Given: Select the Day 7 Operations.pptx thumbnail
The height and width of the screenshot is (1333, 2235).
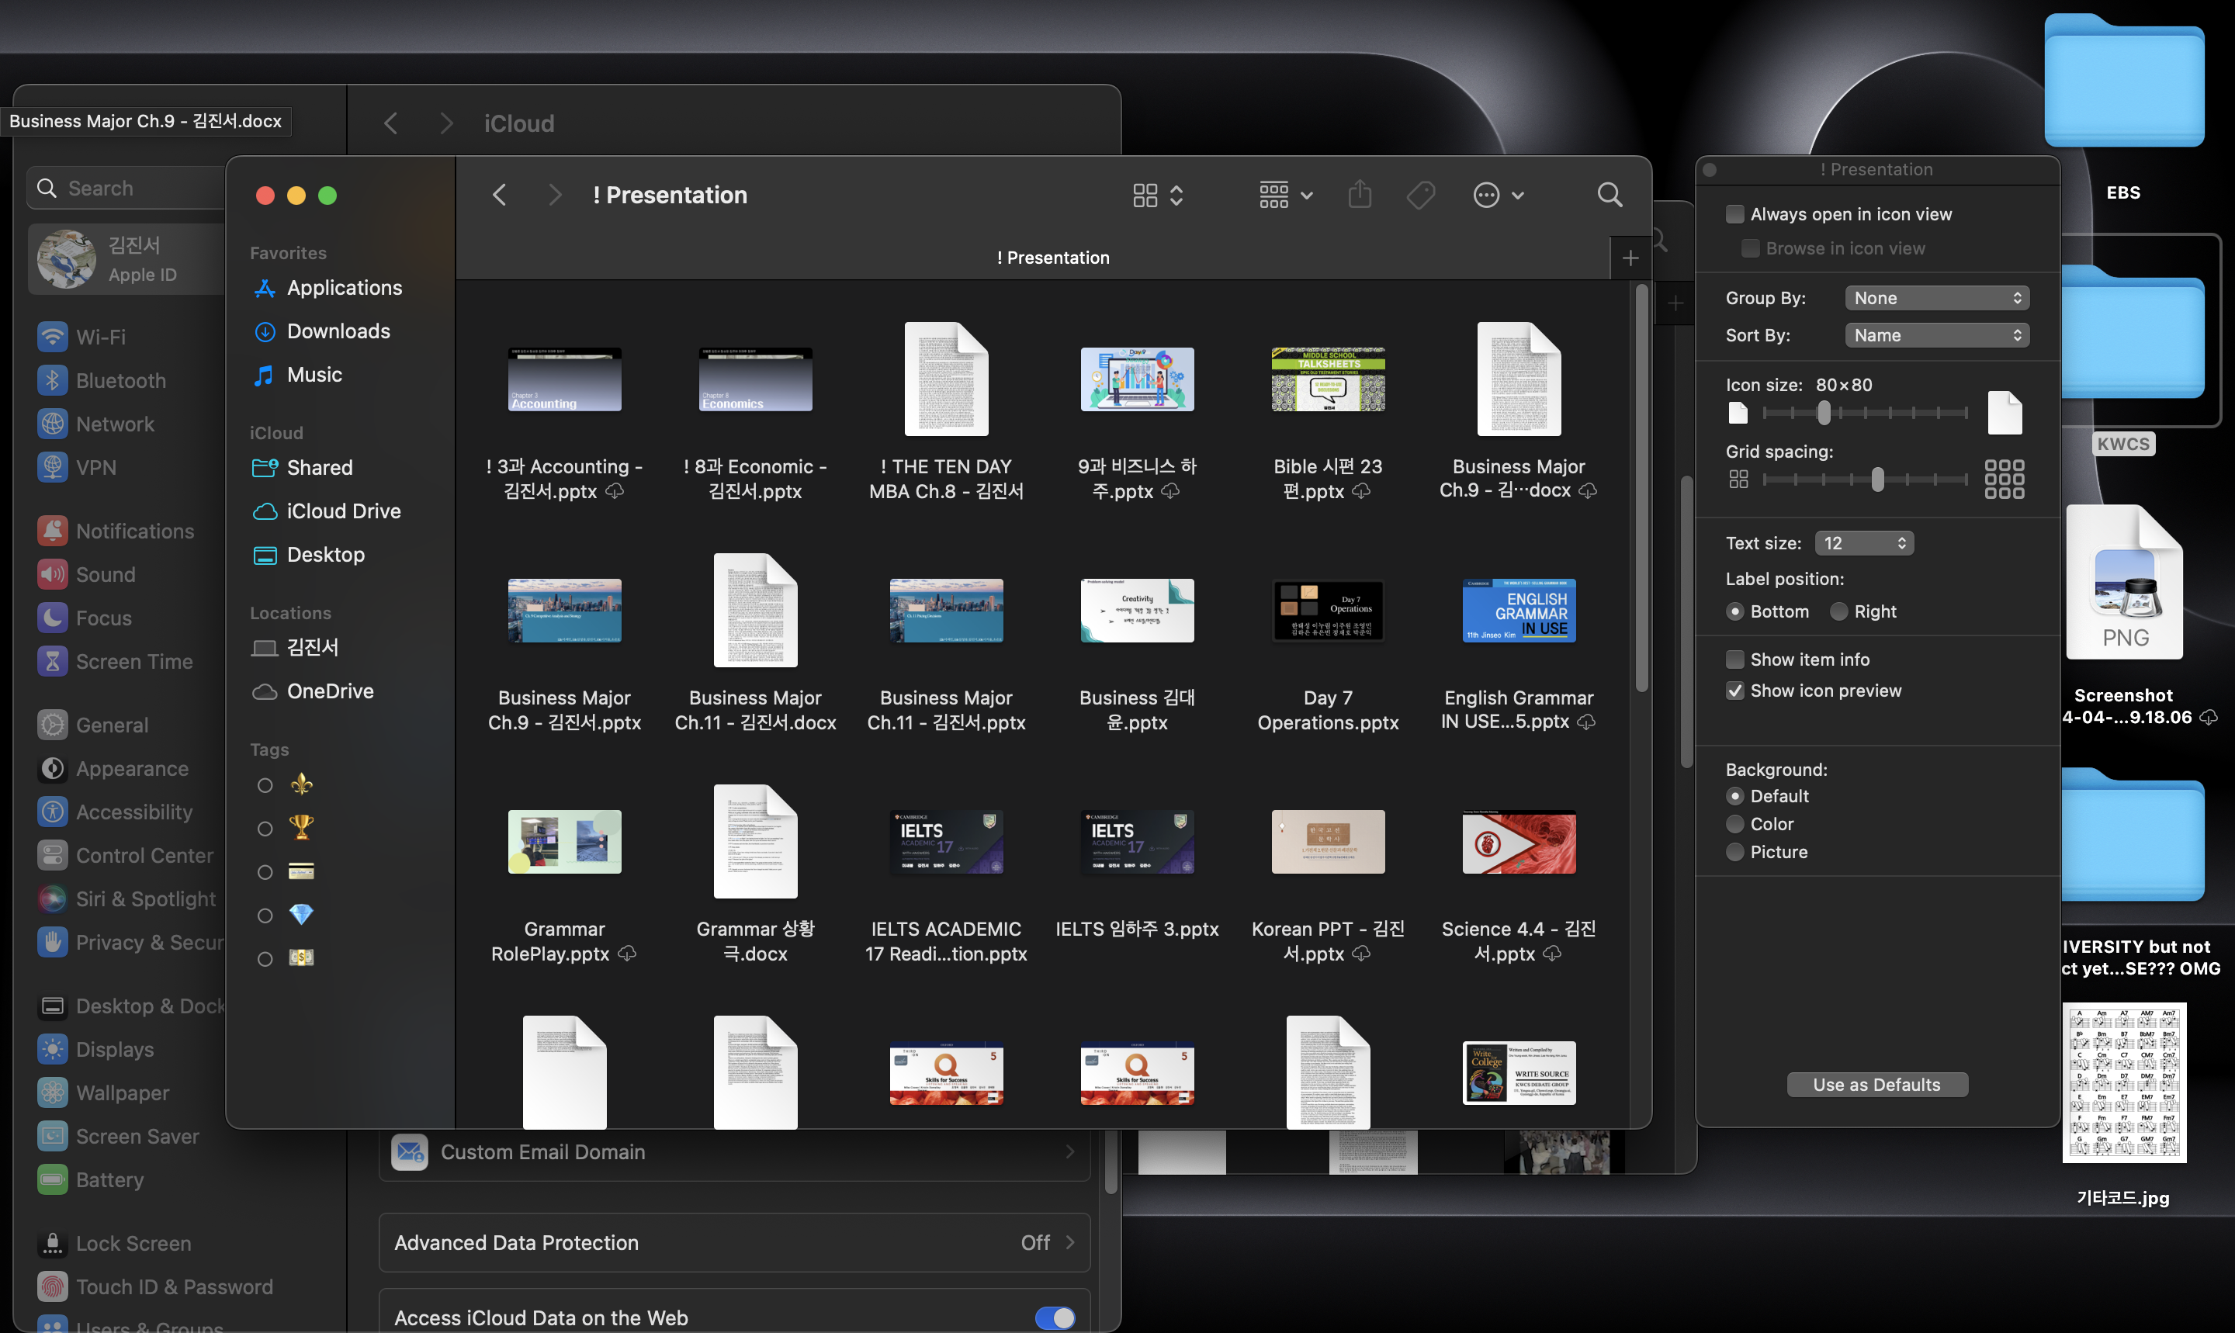Looking at the screenshot, I should click(x=1327, y=611).
